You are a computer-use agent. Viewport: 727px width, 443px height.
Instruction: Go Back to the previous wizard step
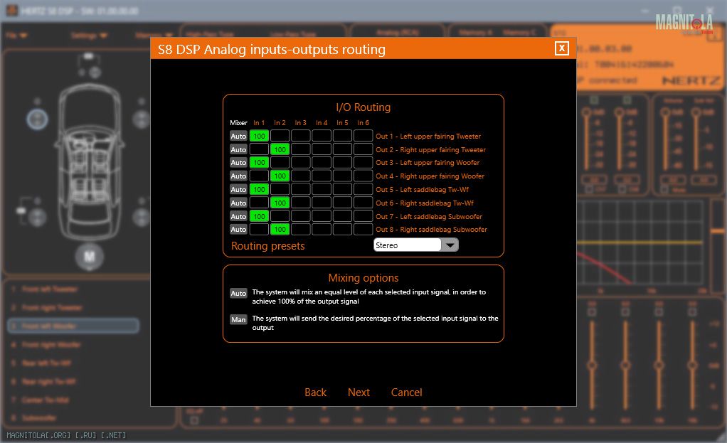pos(315,392)
